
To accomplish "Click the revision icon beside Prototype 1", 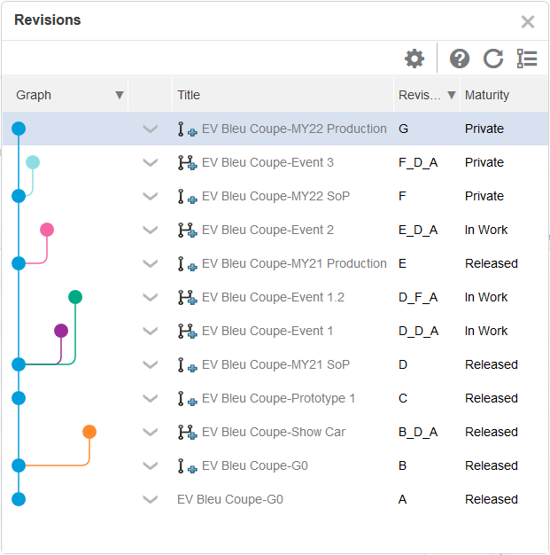I will (x=187, y=399).
